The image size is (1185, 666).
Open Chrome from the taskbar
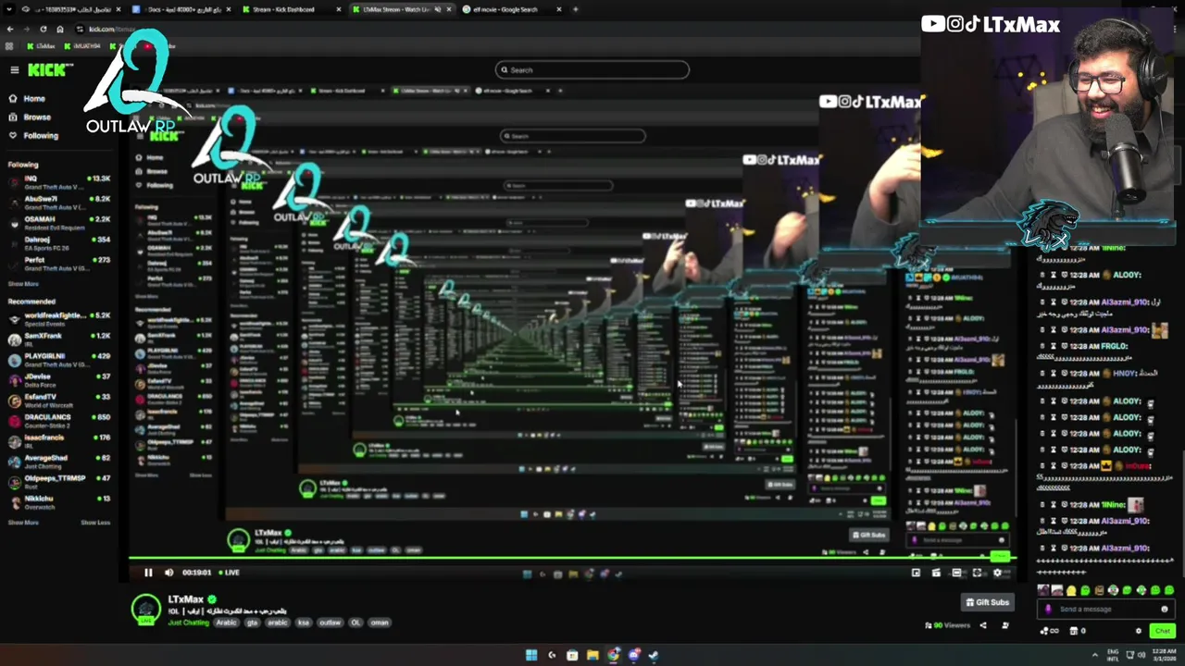click(613, 655)
